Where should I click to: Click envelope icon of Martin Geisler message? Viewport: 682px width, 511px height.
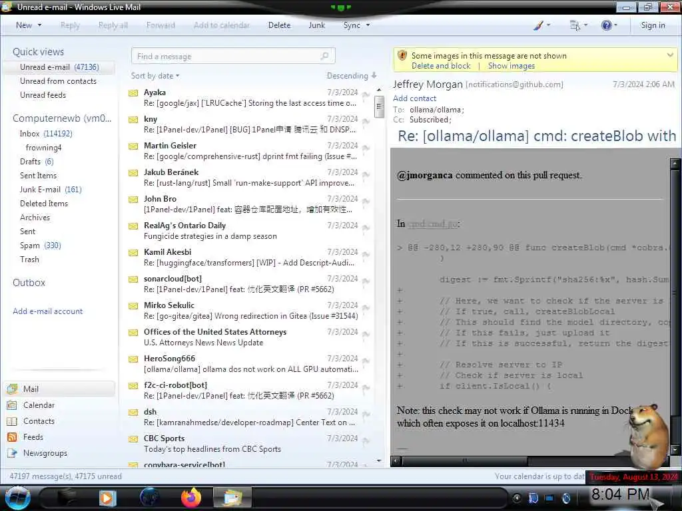point(133,146)
